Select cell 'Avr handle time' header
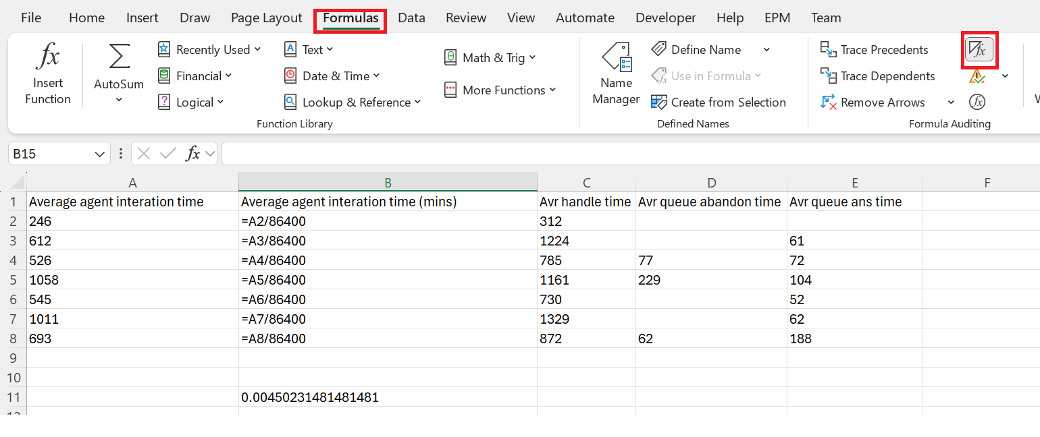The image size is (1040, 437). (x=586, y=202)
